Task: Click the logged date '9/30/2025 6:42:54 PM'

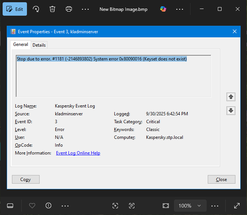Action: click(x=167, y=114)
